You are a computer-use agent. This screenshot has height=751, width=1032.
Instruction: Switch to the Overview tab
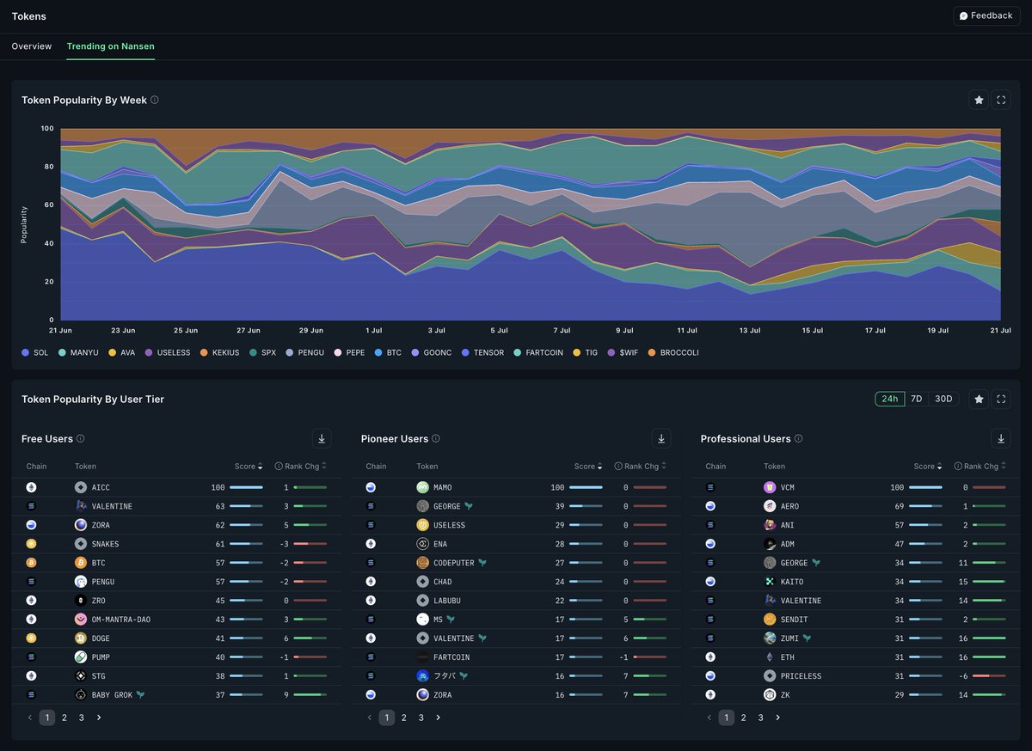tap(32, 46)
